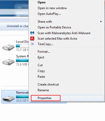Click the TeraCopy arrows icon
105x121 pixels.
[32, 44]
